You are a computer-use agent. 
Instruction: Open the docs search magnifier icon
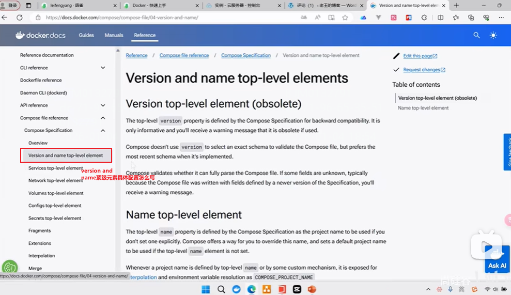476,35
